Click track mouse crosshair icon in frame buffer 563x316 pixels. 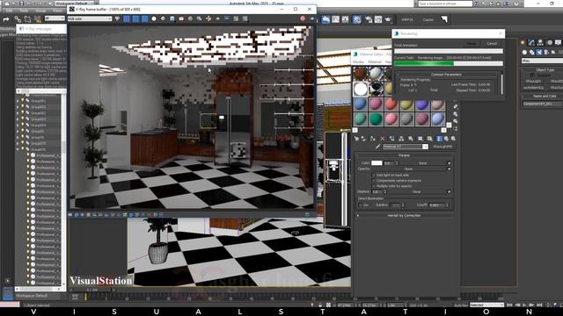tap(208, 18)
